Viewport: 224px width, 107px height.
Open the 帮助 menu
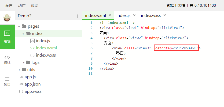point(34,5)
